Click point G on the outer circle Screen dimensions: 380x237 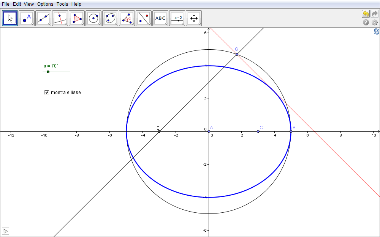point(237,55)
